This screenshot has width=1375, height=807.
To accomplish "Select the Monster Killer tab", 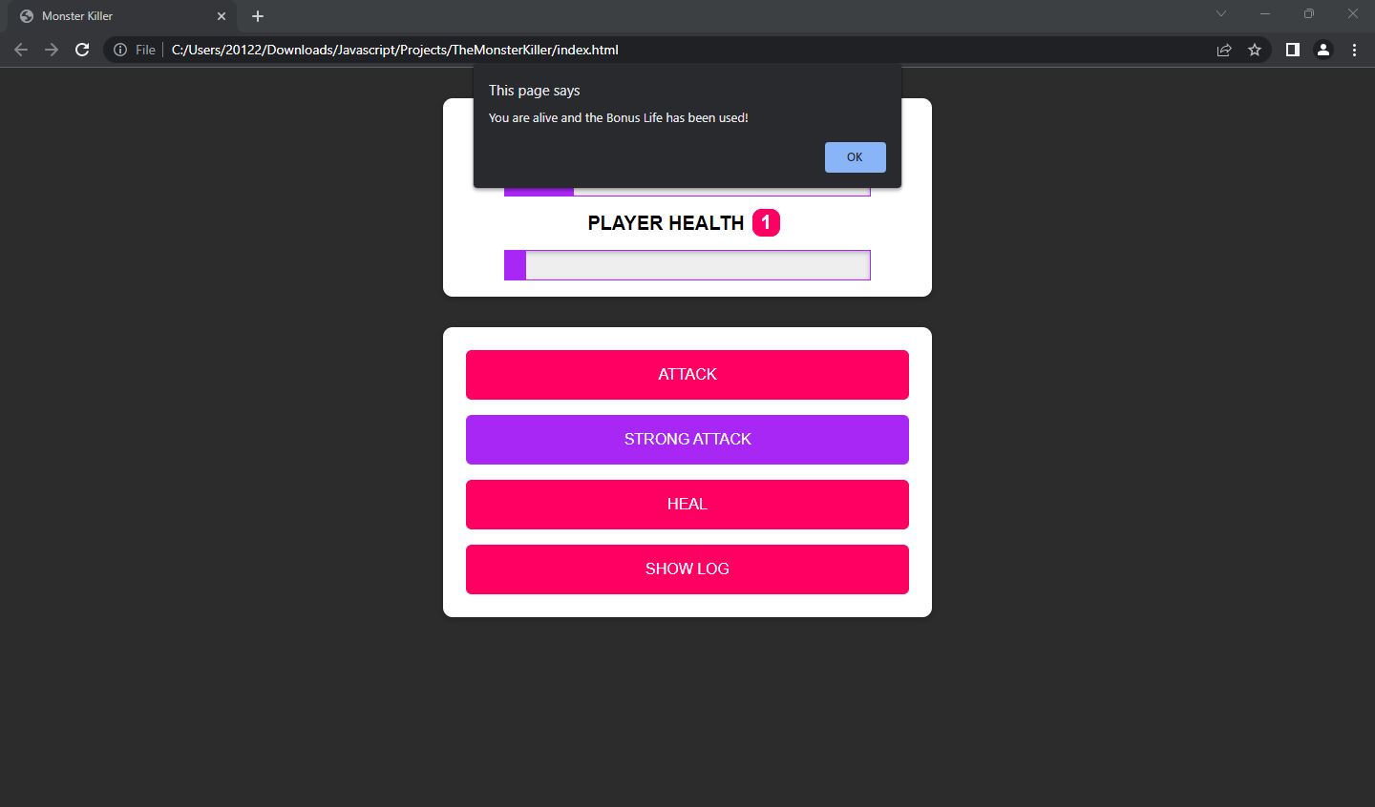I will coord(122,16).
